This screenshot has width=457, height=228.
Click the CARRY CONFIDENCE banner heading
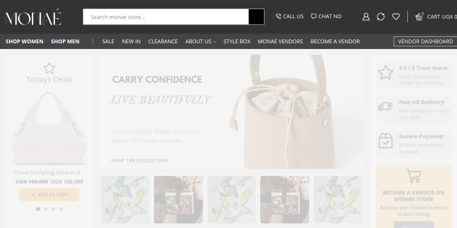pyautogui.click(x=157, y=79)
